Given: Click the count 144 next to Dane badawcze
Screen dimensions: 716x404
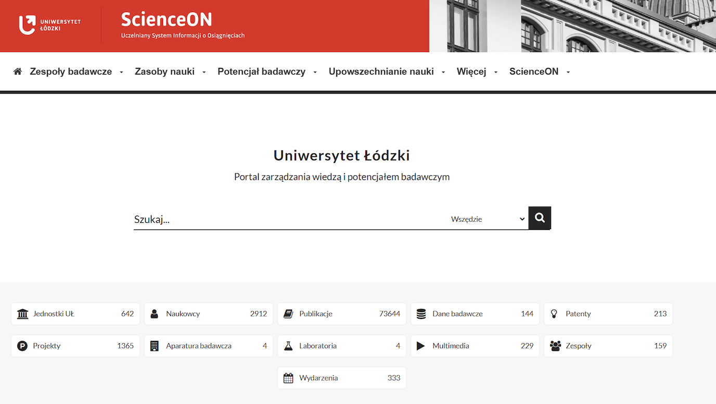Looking at the screenshot, I should (x=527, y=314).
